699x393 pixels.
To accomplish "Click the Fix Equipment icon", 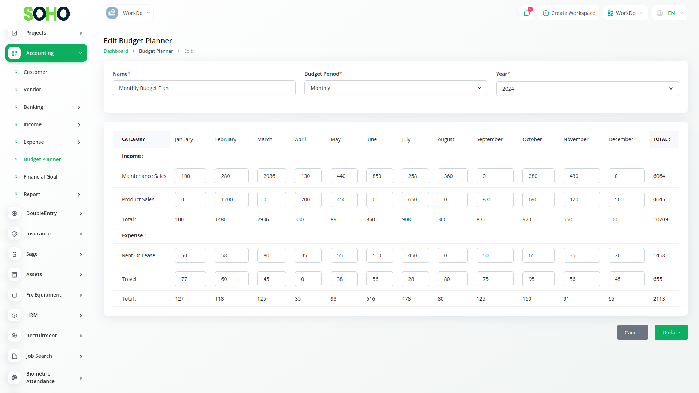I will pos(15,295).
